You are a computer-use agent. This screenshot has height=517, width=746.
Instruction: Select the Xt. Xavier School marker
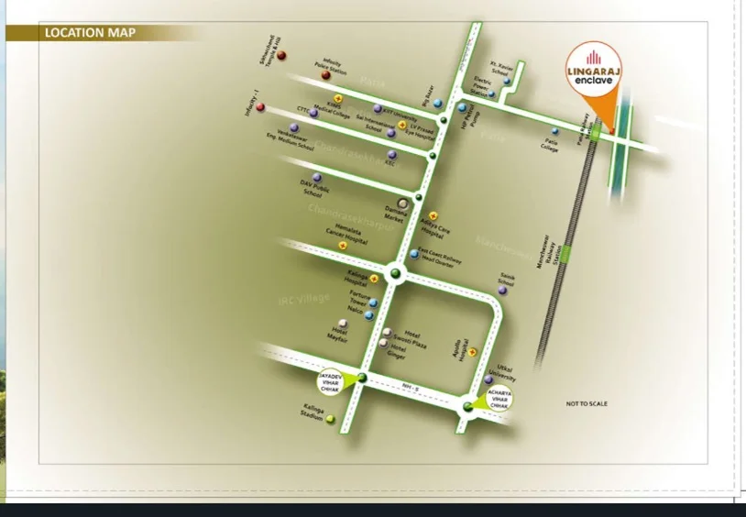tap(507, 81)
